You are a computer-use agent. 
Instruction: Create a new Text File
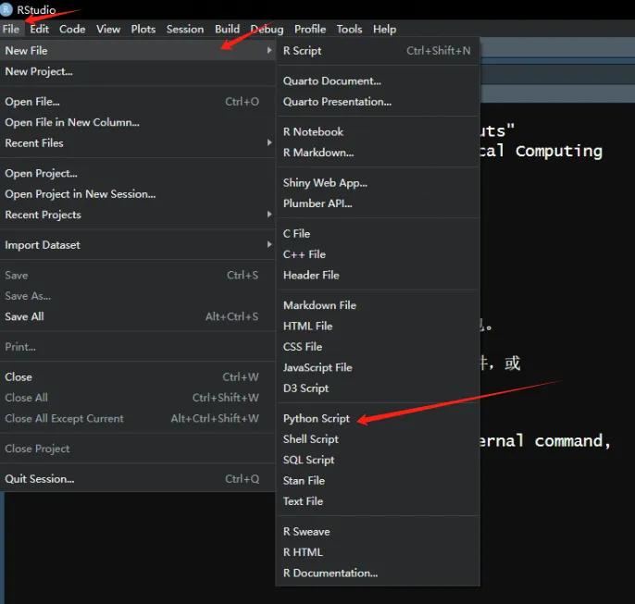(378, 501)
